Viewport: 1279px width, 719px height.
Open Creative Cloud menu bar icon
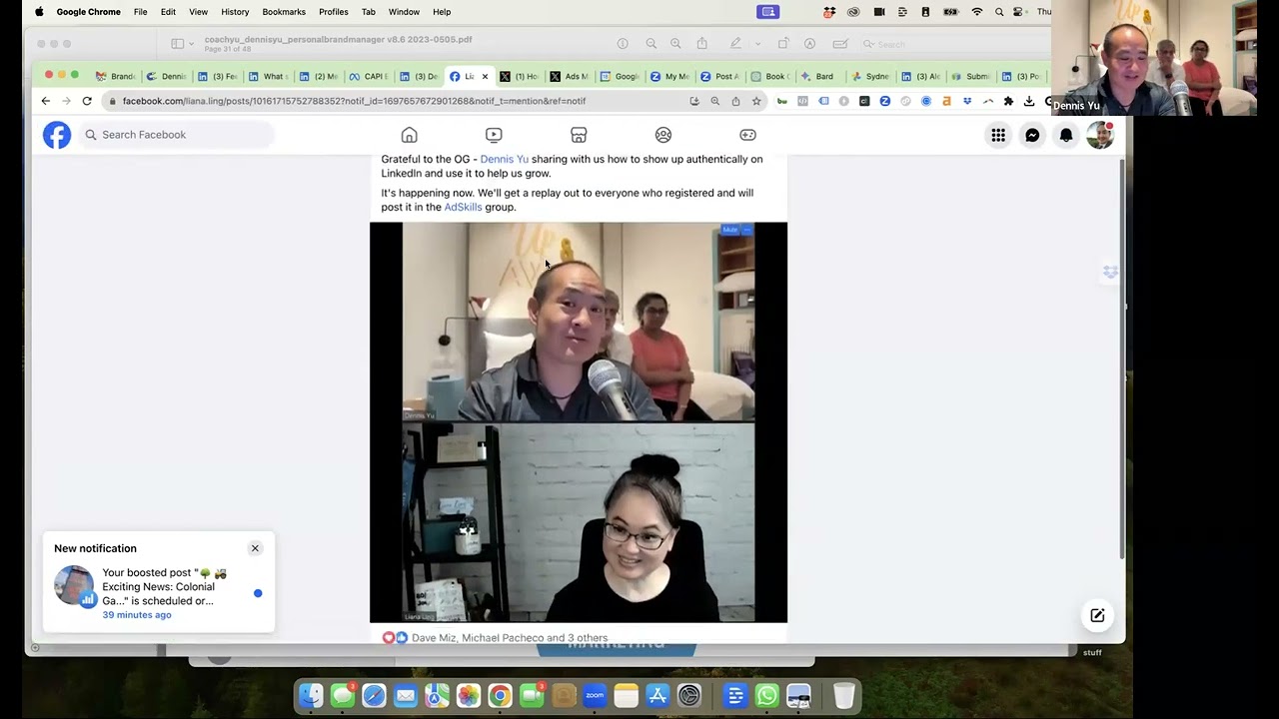(x=853, y=12)
